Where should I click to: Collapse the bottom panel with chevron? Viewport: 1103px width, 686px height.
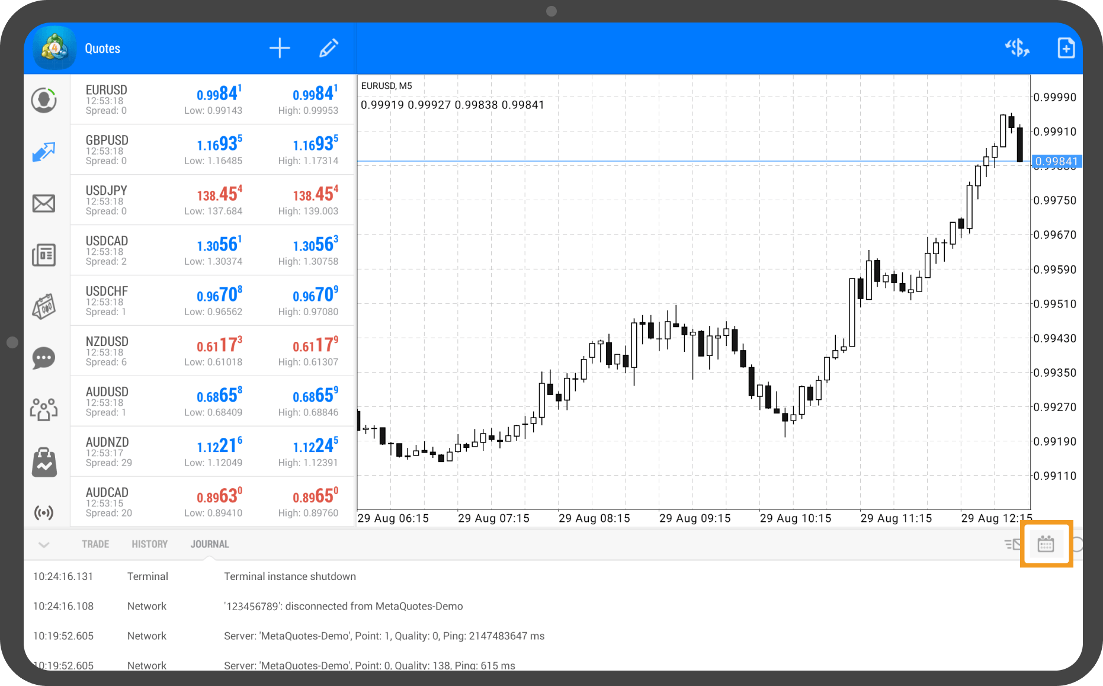tap(44, 544)
